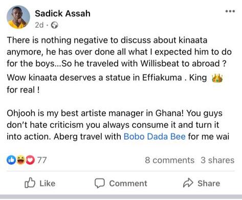View the 3 shares list
The image size is (242, 200).
click(217, 160)
